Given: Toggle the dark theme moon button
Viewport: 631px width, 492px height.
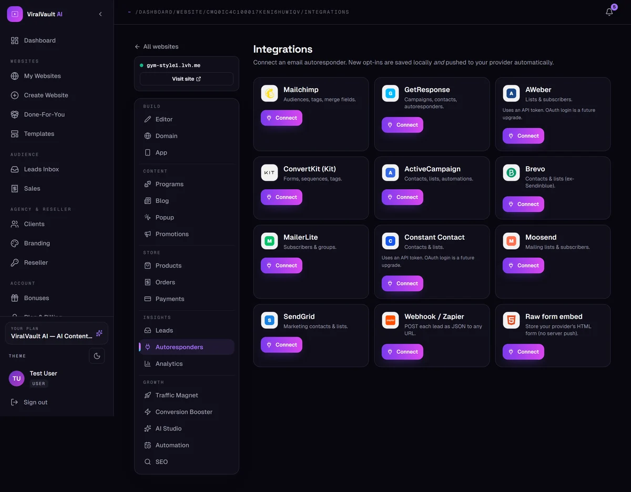Looking at the screenshot, I should pos(97,356).
